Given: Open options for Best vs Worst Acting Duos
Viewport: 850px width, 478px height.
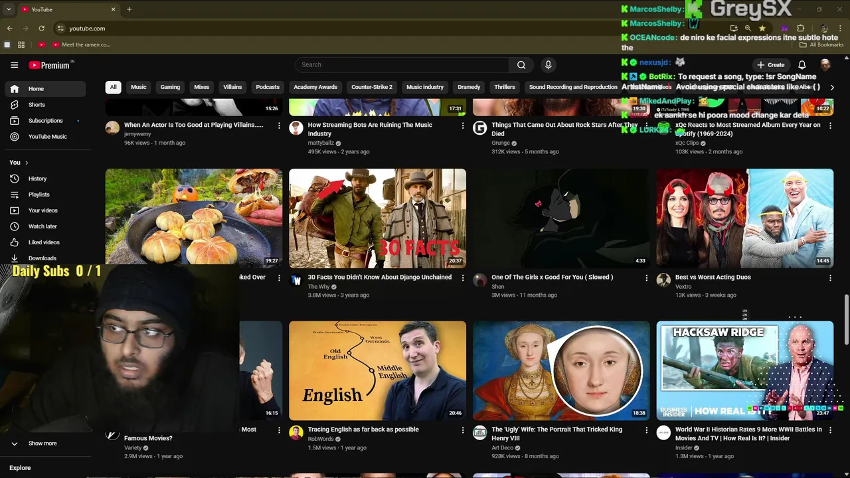Looking at the screenshot, I should click(830, 278).
